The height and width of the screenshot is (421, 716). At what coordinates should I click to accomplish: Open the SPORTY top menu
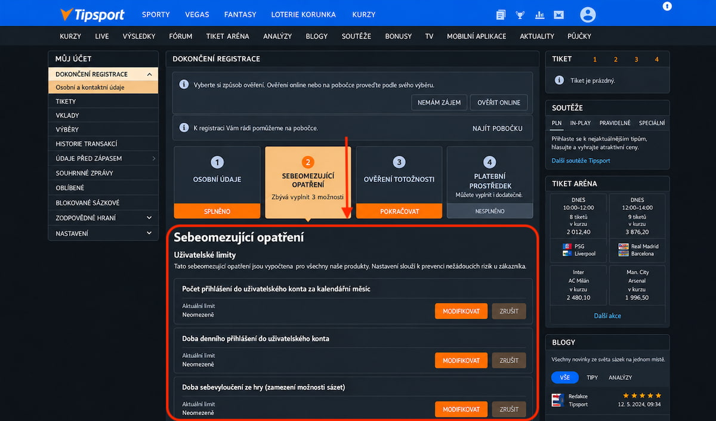[156, 14]
